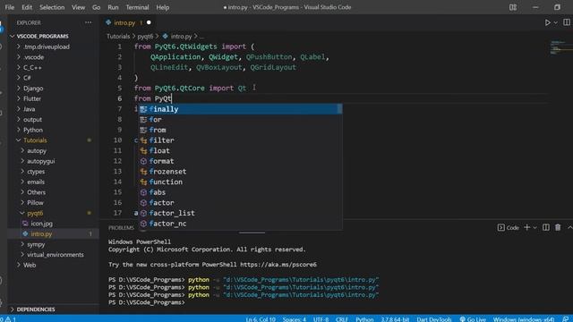The height and width of the screenshot is (322, 573).
Task: Select the Code terminal entry
Action: (509, 227)
